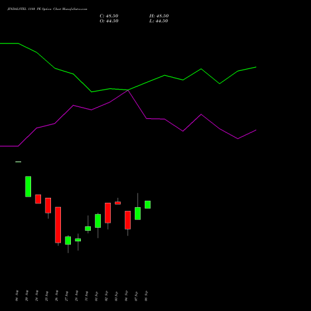The height and width of the screenshot is (311, 311).
Task: Click the right end of the green indicator line
Action: pos(256,67)
